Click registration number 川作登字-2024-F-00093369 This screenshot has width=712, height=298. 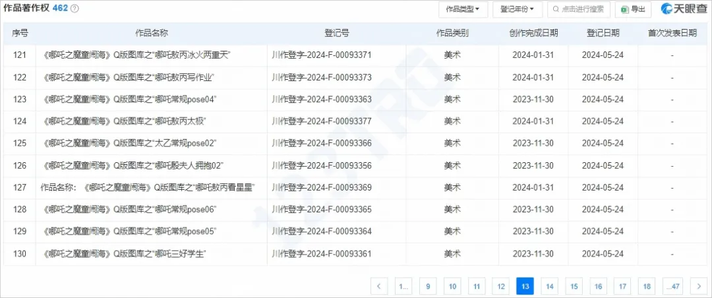point(322,188)
